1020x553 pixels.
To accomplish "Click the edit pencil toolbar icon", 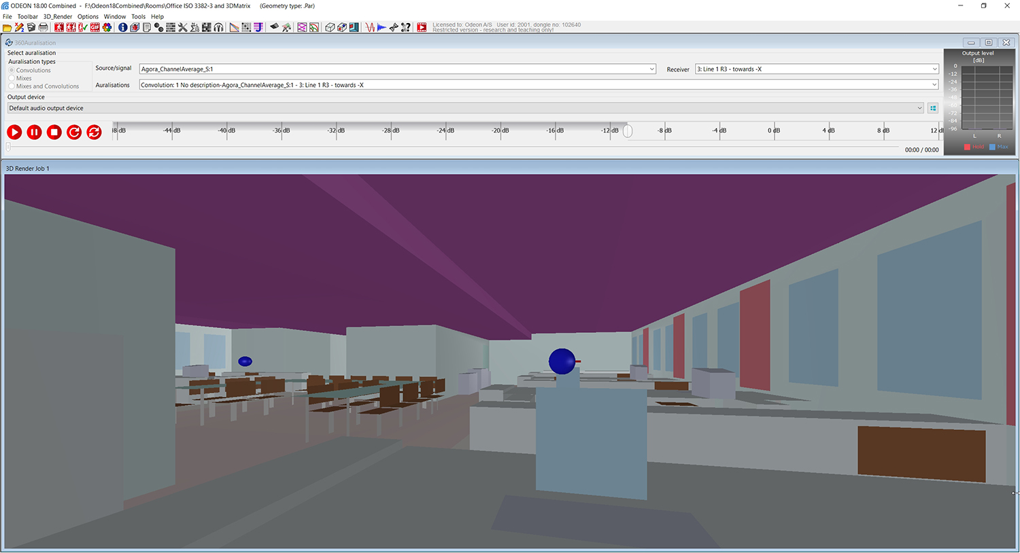I will click(x=19, y=27).
